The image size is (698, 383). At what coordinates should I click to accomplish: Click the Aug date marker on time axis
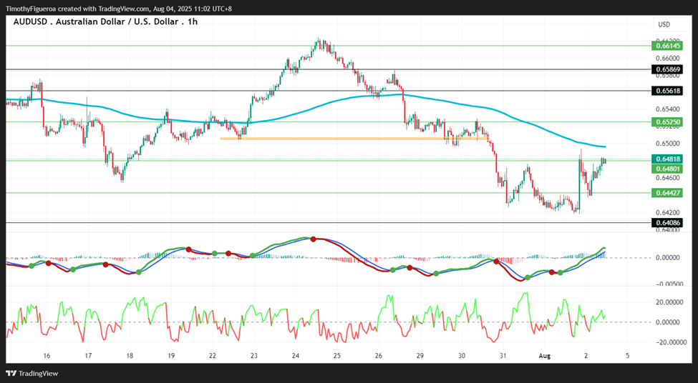544,356
